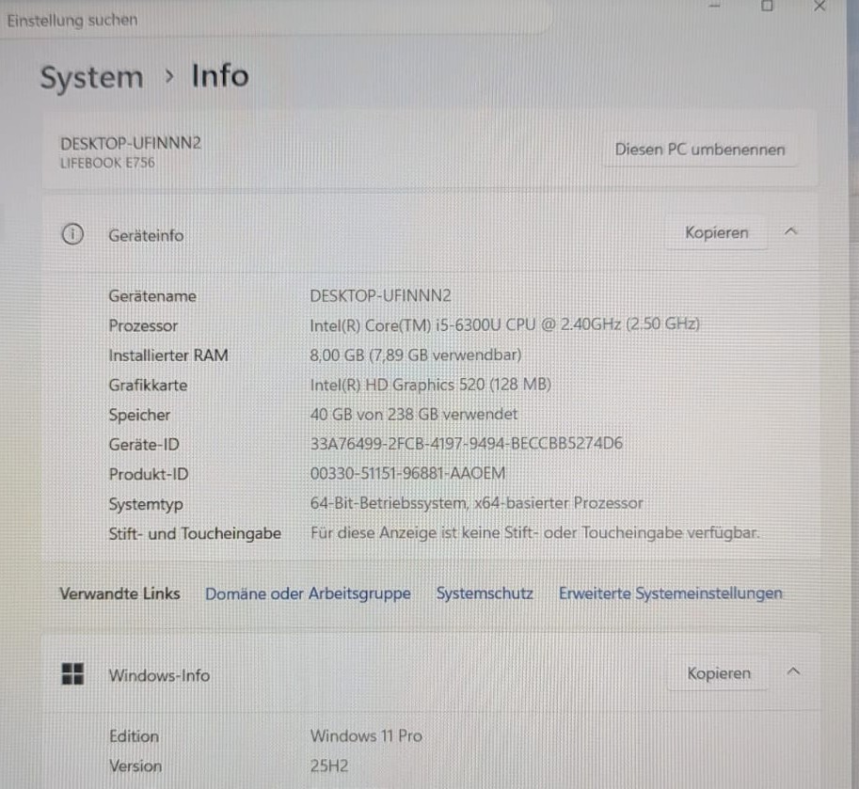Click the Geräteinfo section header label

coord(146,235)
